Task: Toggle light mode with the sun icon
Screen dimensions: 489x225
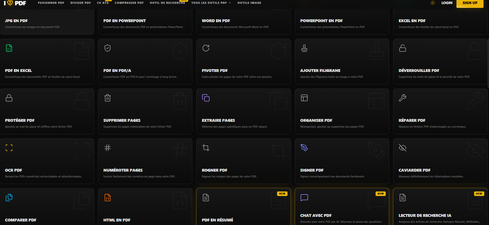Action: pyautogui.click(x=433, y=3)
